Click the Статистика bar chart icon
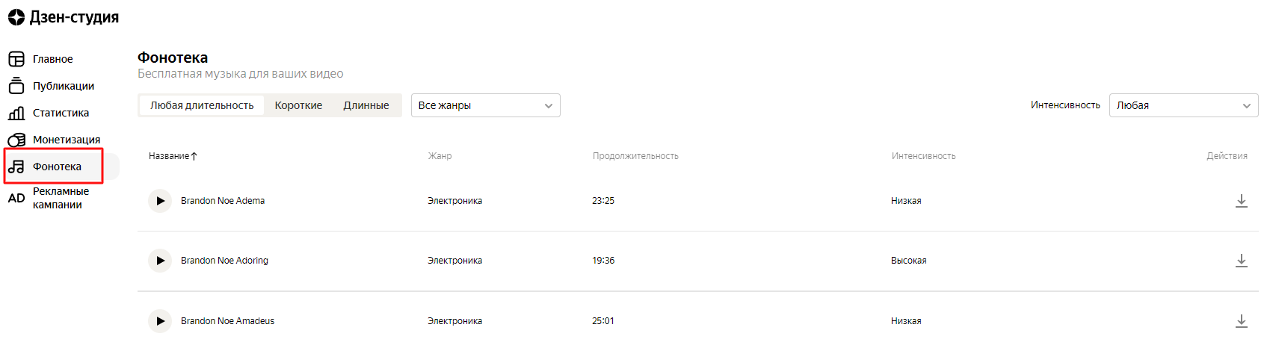The image size is (1270, 351). click(x=16, y=113)
